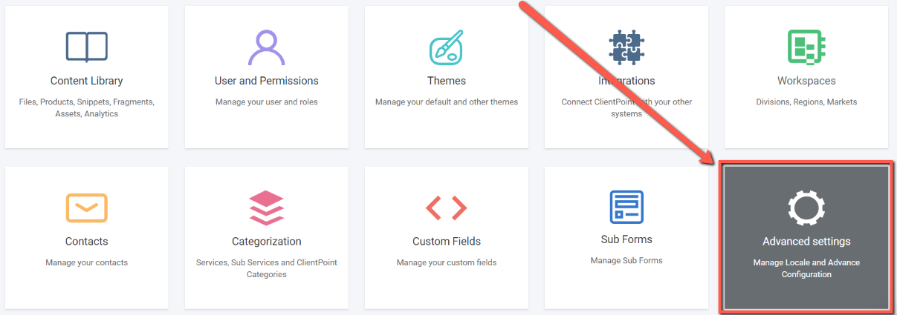Select the Themes card title
The width and height of the screenshot is (897, 315).
[x=447, y=81]
